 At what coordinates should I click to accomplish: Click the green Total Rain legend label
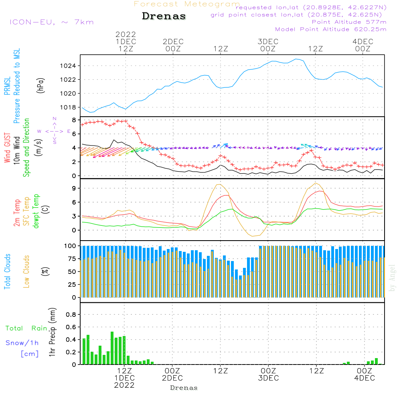click(26, 328)
